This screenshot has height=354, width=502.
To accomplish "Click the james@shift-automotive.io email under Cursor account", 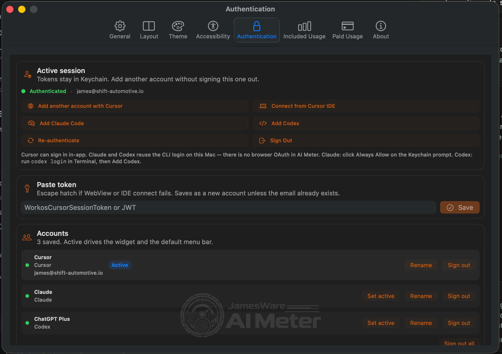I will click(x=68, y=273).
